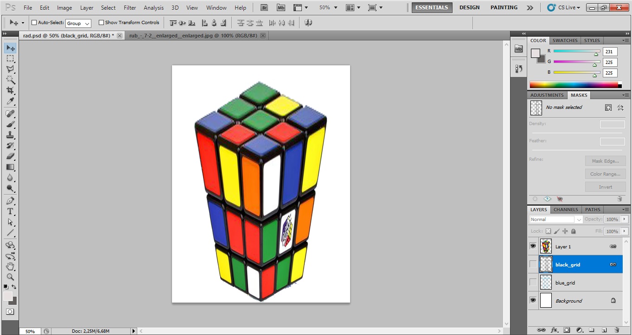Enable Show Transform Controls checkbox
The width and height of the screenshot is (632, 335).
(x=101, y=22)
